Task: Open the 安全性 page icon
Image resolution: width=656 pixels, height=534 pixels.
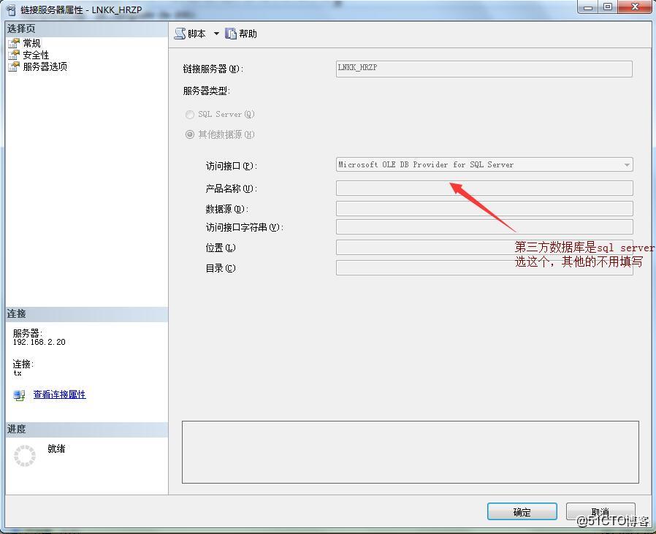Action: click(x=14, y=55)
